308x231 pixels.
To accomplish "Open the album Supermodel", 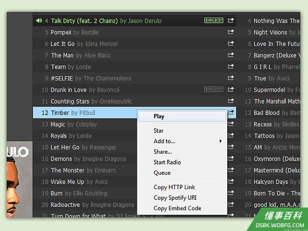I will 269,90.
